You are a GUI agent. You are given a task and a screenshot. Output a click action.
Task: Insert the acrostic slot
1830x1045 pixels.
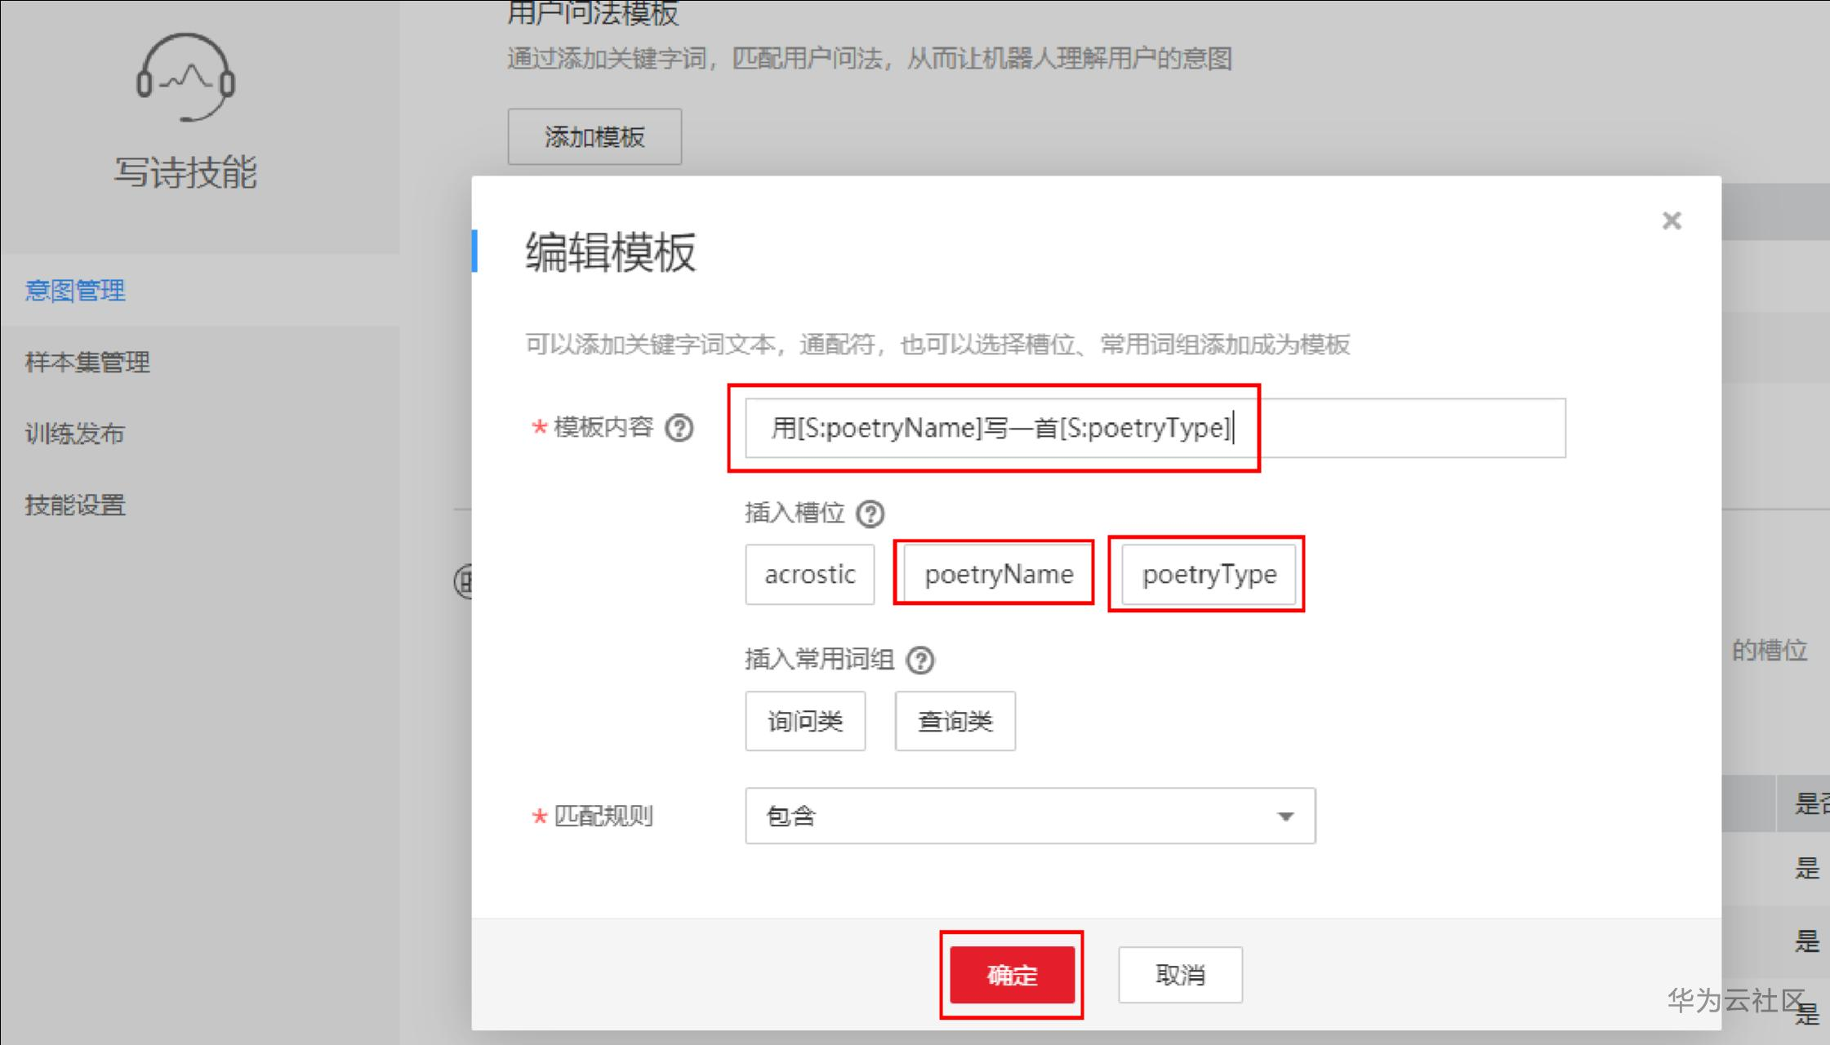click(x=809, y=575)
